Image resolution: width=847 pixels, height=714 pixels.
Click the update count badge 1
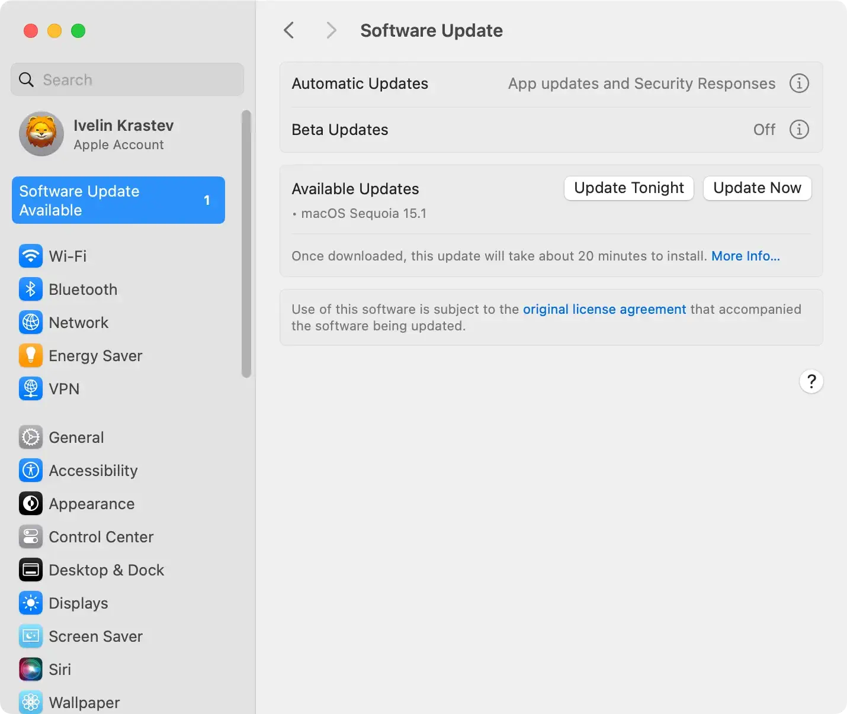tap(207, 200)
